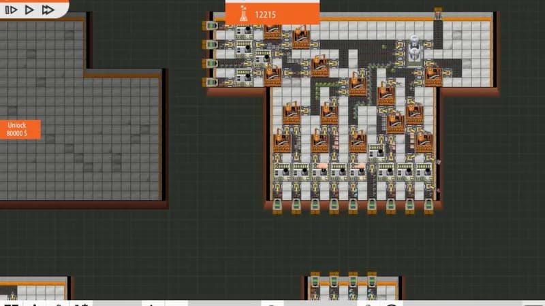Select the rightmost green port on the lower factory plot

point(372,279)
